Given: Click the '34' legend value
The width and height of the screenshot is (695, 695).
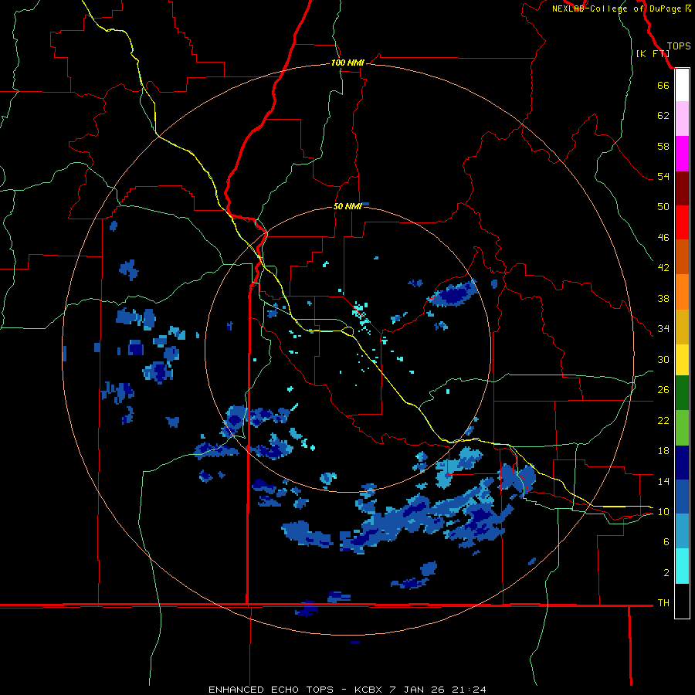Looking at the screenshot, I should click(x=663, y=329).
